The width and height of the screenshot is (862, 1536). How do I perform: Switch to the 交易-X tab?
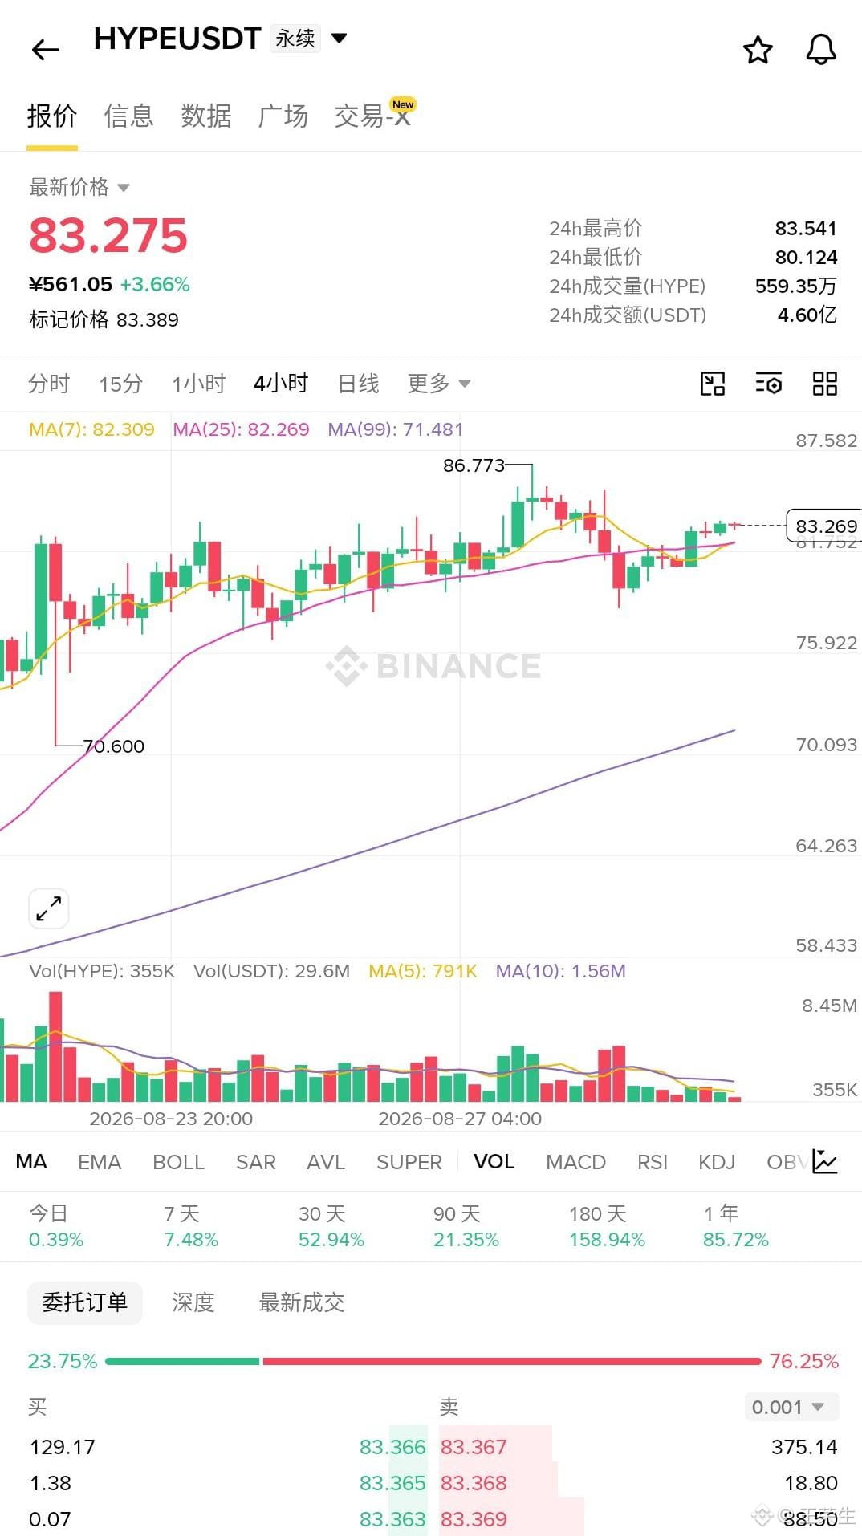(x=374, y=115)
